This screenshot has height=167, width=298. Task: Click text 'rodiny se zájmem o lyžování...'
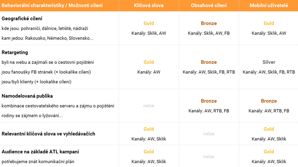(x=32, y=115)
